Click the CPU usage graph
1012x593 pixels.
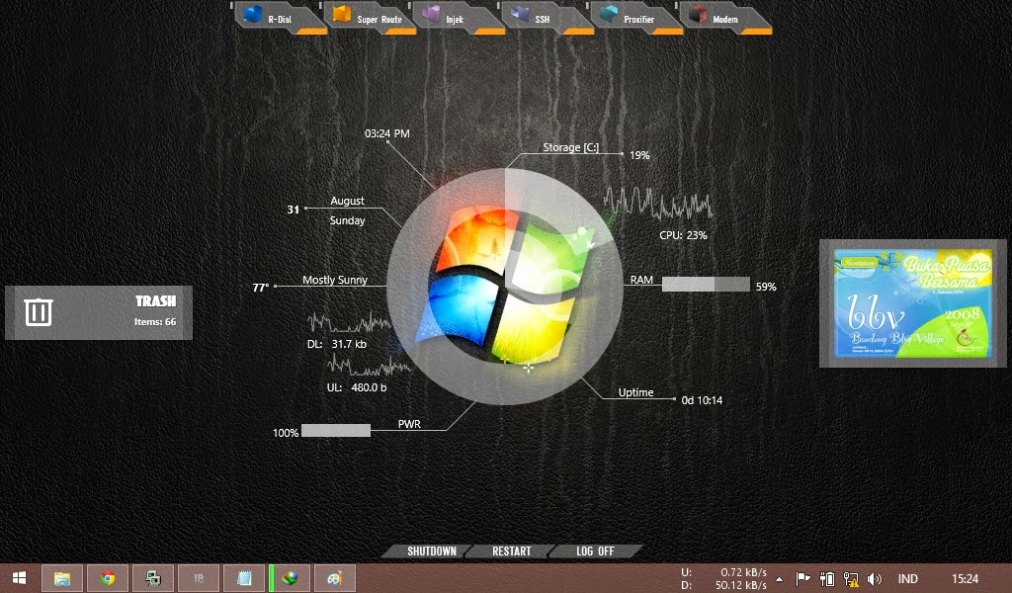click(658, 203)
